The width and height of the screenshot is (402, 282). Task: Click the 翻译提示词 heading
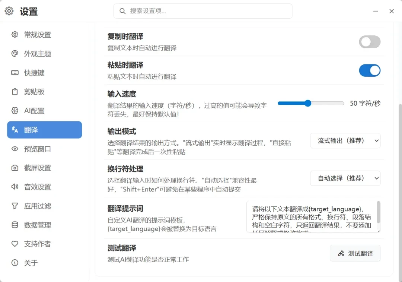tap(125, 209)
